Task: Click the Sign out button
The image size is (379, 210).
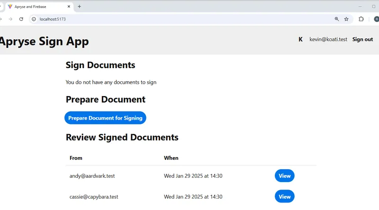Action: [x=362, y=39]
